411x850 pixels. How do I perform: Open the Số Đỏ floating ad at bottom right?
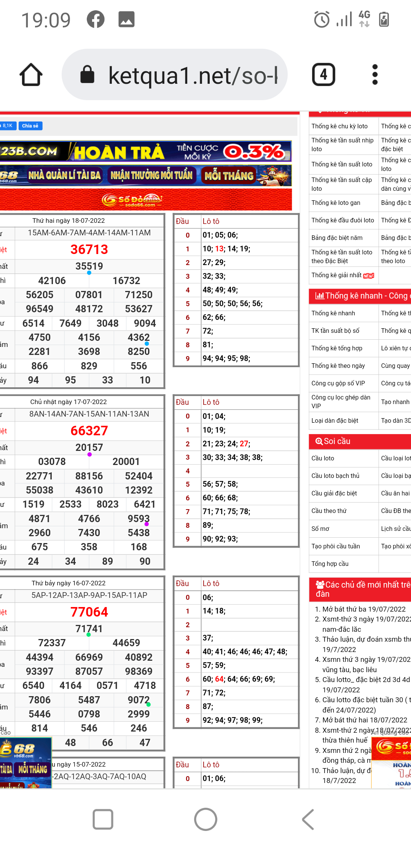[x=391, y=763]
